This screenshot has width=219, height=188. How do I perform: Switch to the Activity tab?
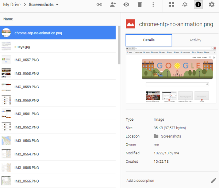tap(195, 40)
